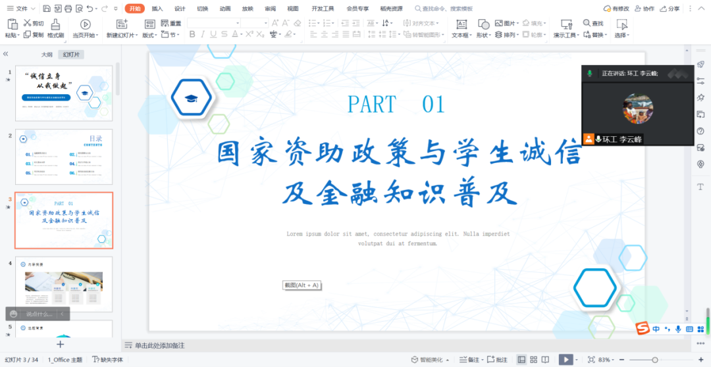Click the zoom out minus button
This screenshot has width=711, height=367.
click(x=620, y=360)
